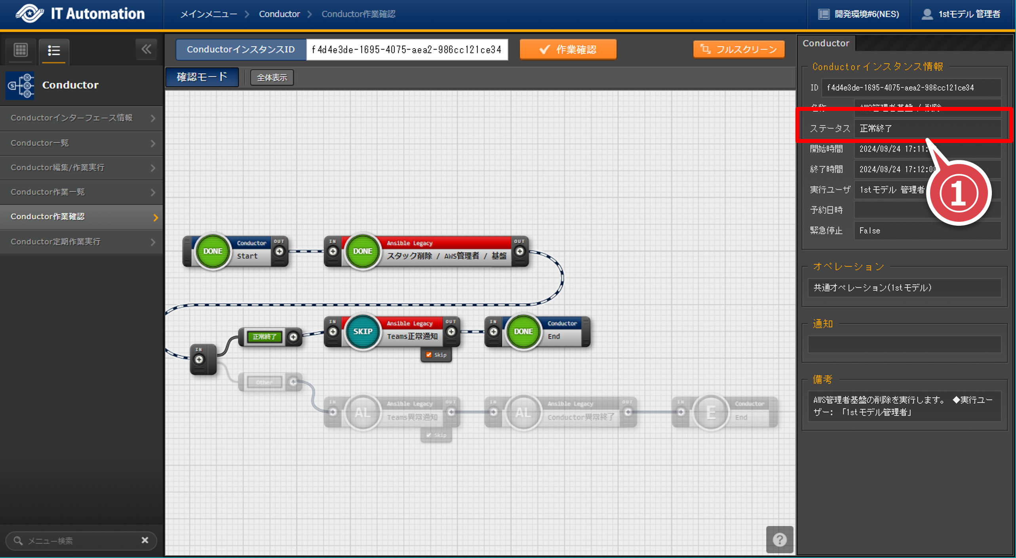Screen dimensions: 1016x558
Task: Collapse the sidebar with double-chevron icon
Action: (x=146, y=50)
